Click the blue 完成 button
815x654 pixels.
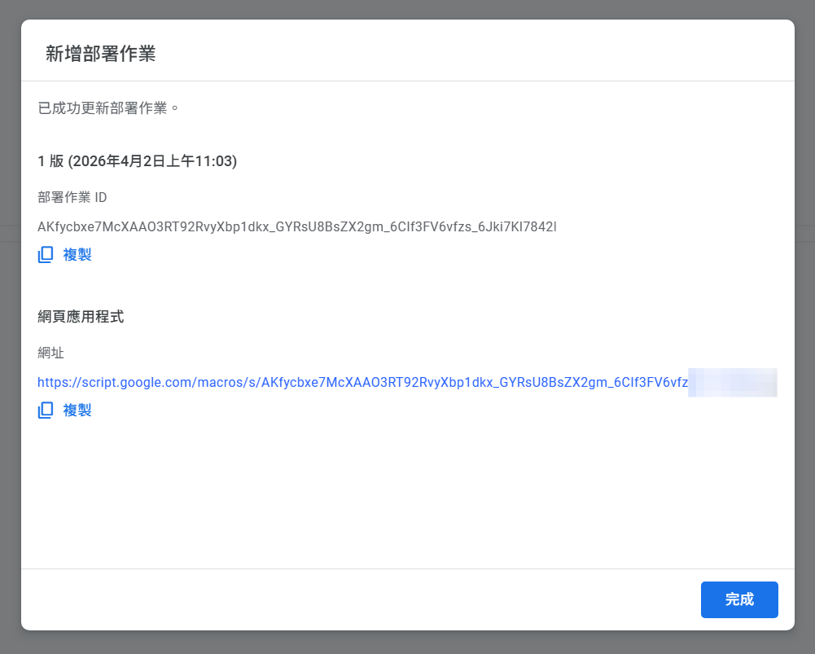coord(738,599)
